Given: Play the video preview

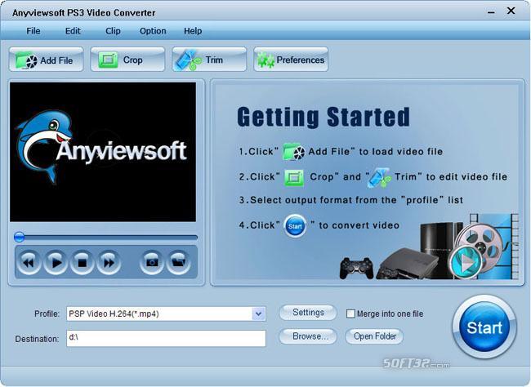Looking at the screenshot, I should pos(56,262).
